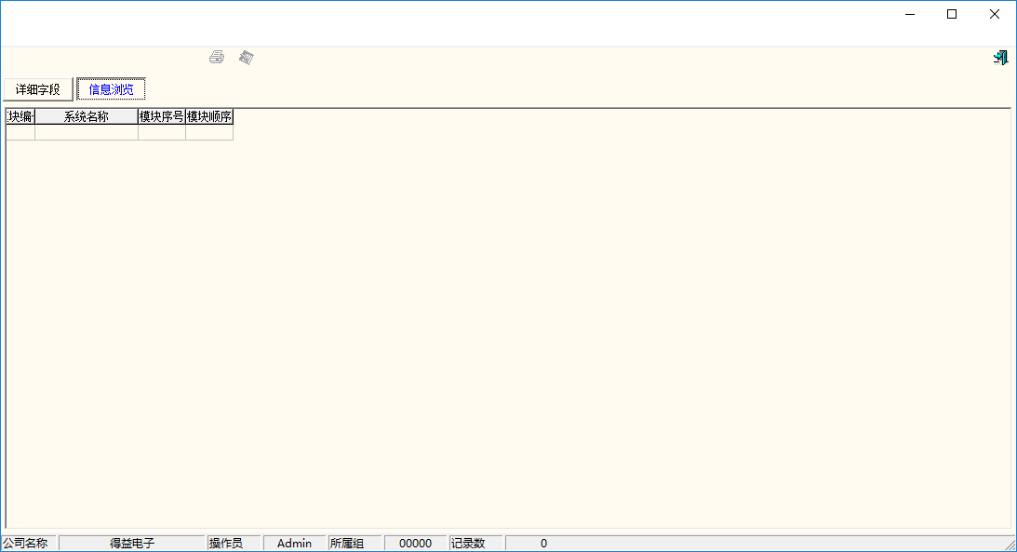Select the 系统名称 column header
The image size is (1017, 552).
(87, 116)
